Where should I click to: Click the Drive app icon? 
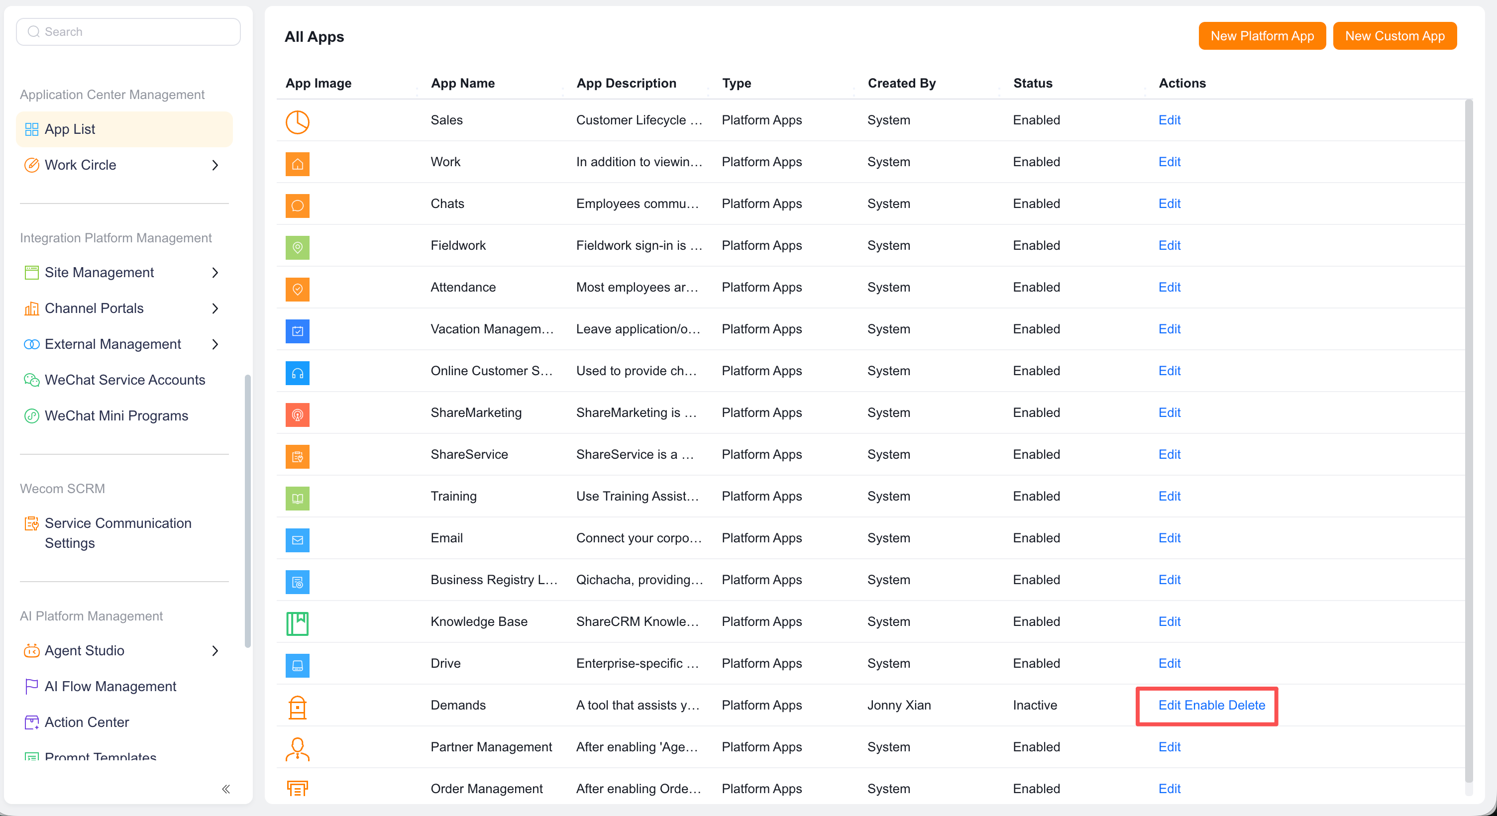pyautogui.click(x=297, y=666)
